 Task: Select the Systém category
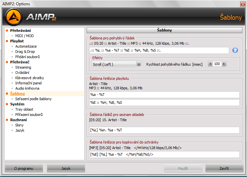[x=17, y=104]
